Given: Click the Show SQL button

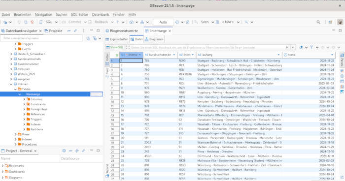Looking at the screenshot, I should [115, 47].
